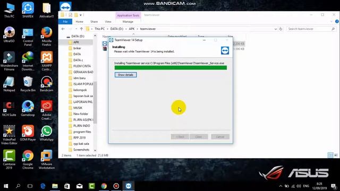
Task: Launch Mozilla Firefox desktop shortcut
Action: pos(46,37)
